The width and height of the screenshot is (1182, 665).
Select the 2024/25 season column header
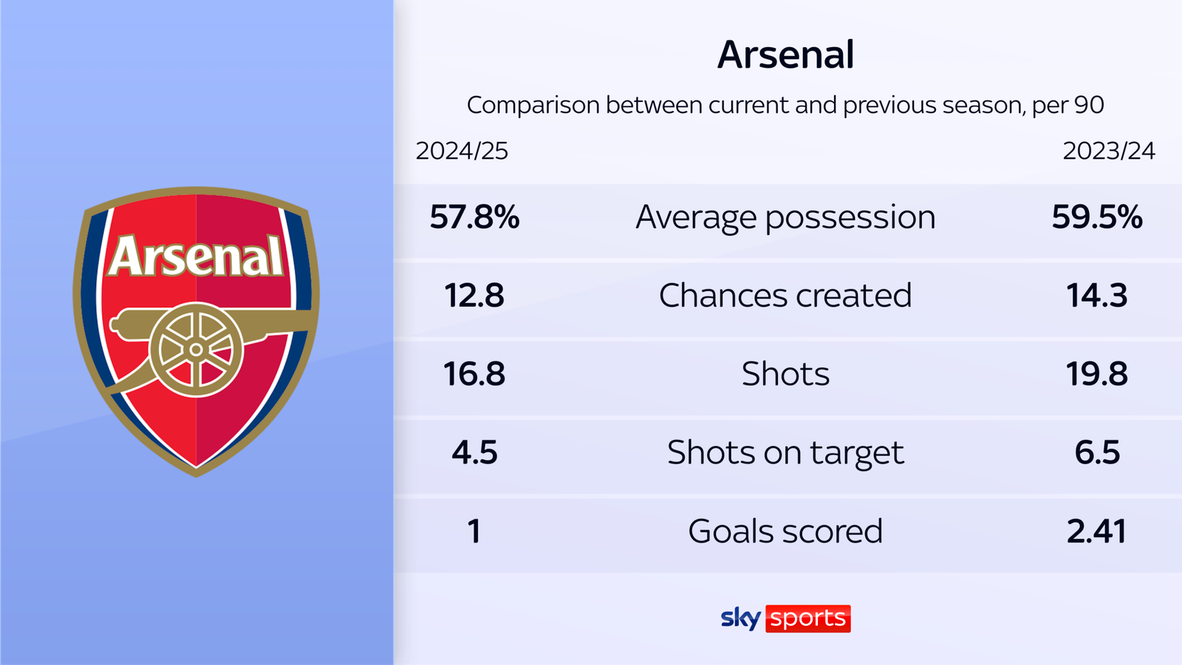pyautogui.click(x=462, y=151)
